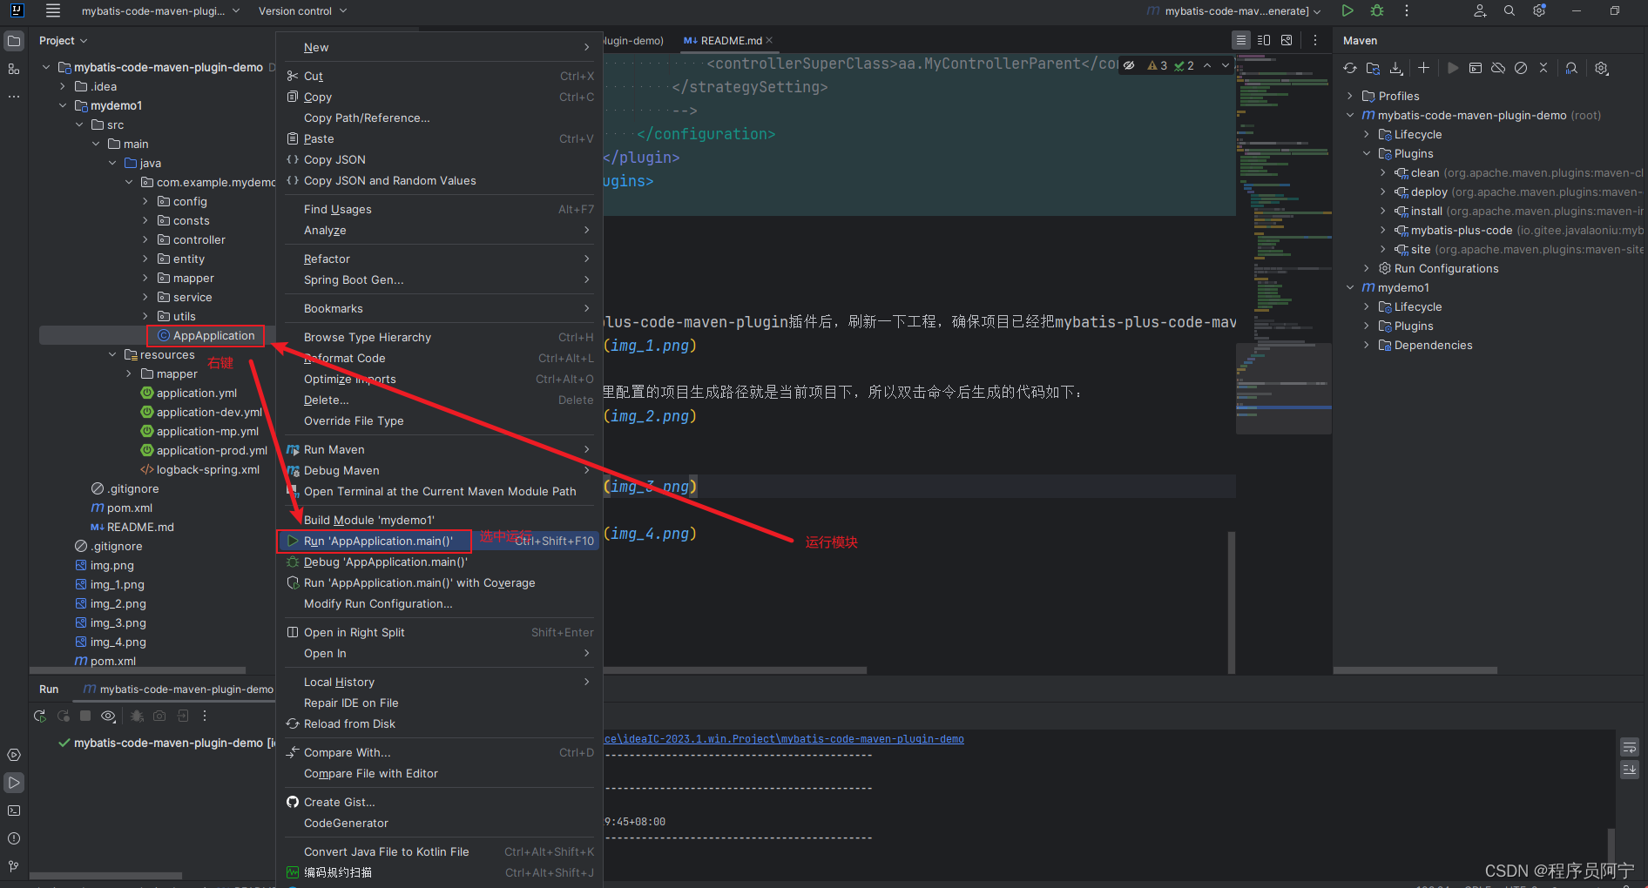Select Find Usages in context menu

pos(440,209)
